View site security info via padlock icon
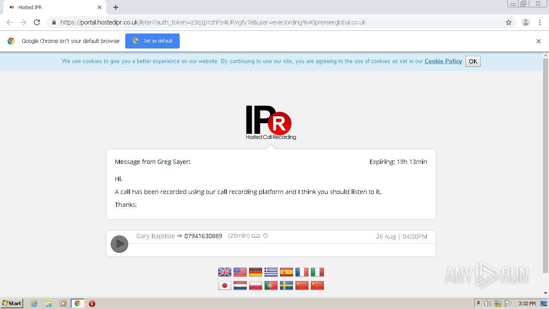Screen dimensions: 549x309 click(x=54, y=22)
